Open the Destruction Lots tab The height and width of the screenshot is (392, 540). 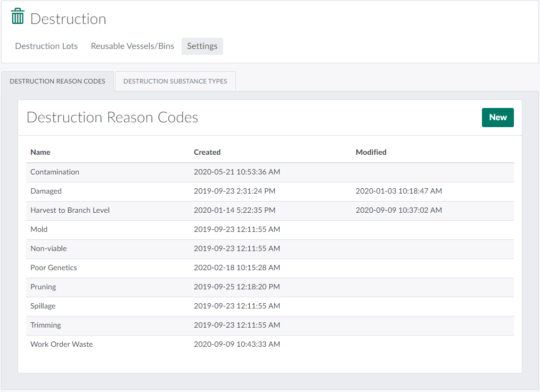coord(46,46)
